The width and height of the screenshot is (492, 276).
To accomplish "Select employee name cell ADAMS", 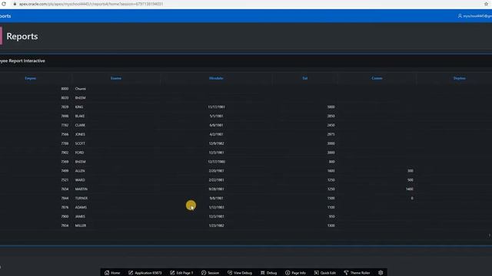I will click(81, 207).
